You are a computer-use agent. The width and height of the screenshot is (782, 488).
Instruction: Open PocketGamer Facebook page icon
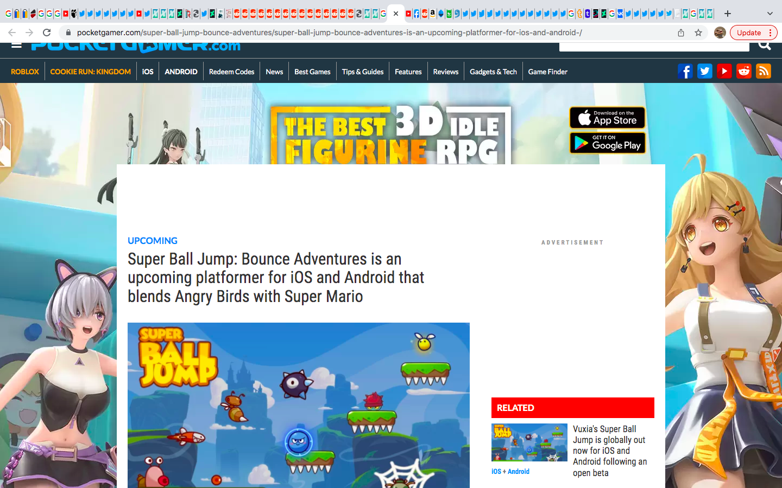click(685, 72)
